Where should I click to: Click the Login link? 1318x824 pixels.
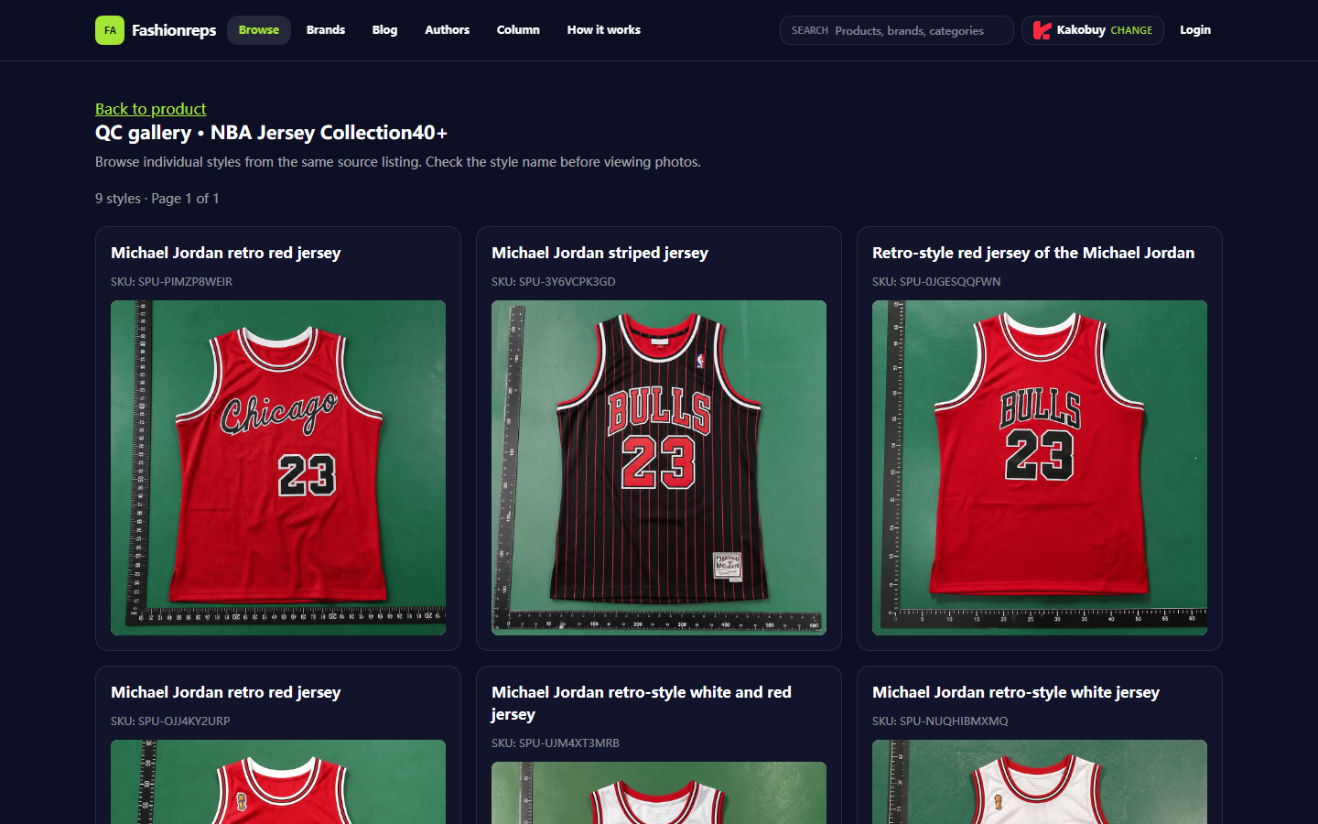(x=1195, y=30)
